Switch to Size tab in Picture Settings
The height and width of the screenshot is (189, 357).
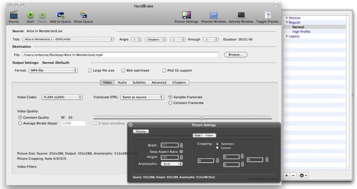(198, 136)
